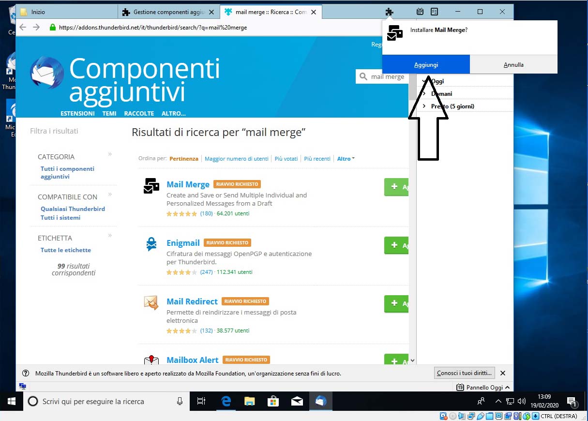588x421 pixels.
Task: Sort results by Pertinenza
Action: click(184, 159)
